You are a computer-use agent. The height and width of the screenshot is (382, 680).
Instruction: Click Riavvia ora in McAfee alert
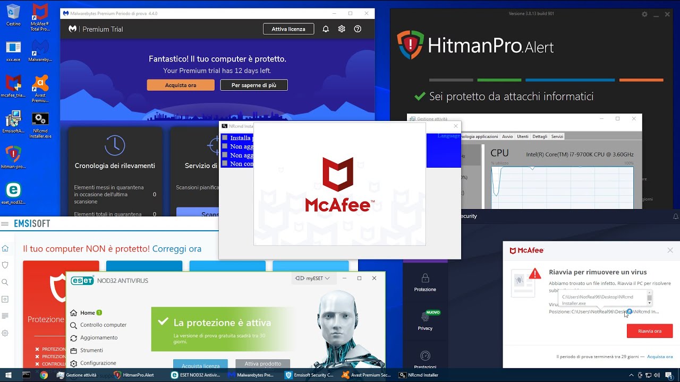(650, 331)
